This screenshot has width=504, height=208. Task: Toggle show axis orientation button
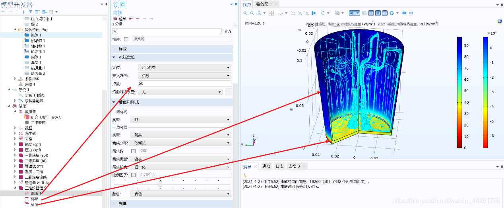pos(371,13)
